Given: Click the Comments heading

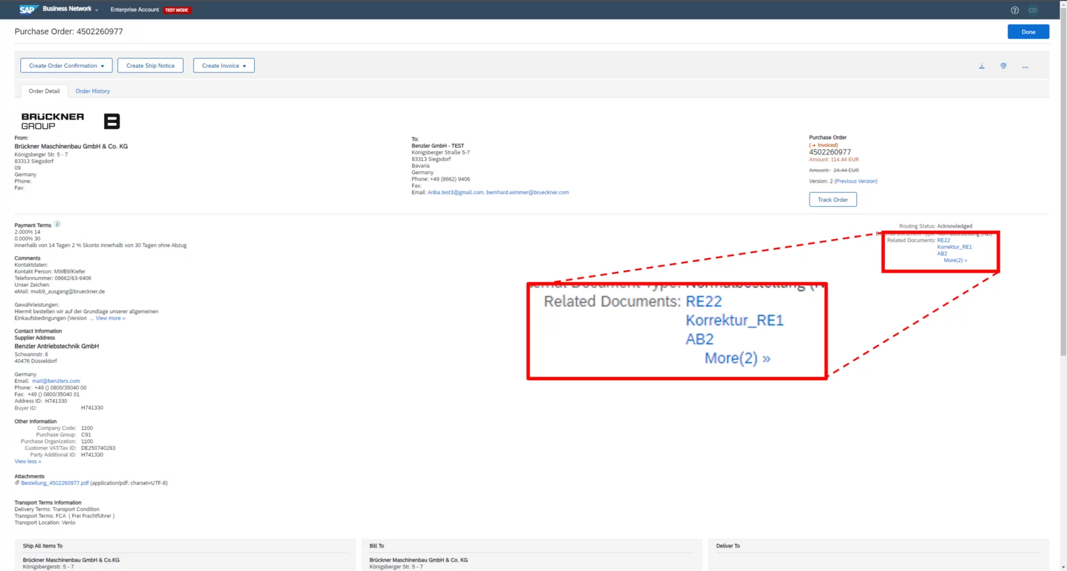Looking at the screenshot, I should 28,259.
